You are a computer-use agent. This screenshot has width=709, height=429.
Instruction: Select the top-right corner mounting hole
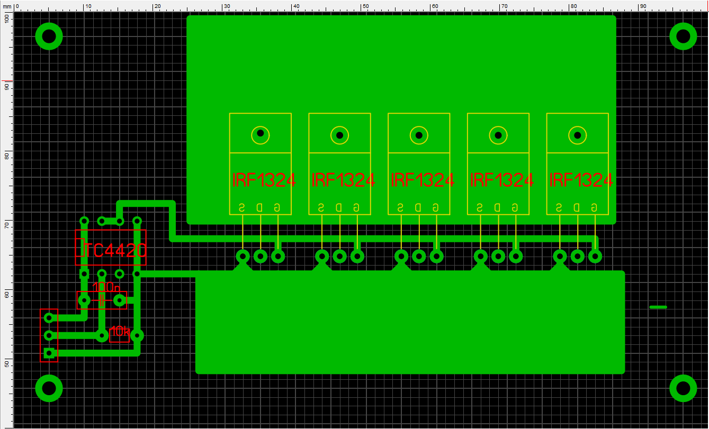[683, 36]
